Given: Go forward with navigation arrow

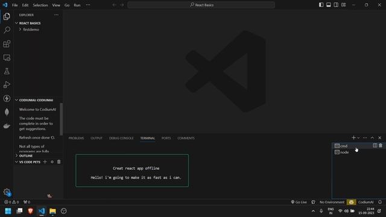Looking at the screenshot, I should [x=122, y=5].
